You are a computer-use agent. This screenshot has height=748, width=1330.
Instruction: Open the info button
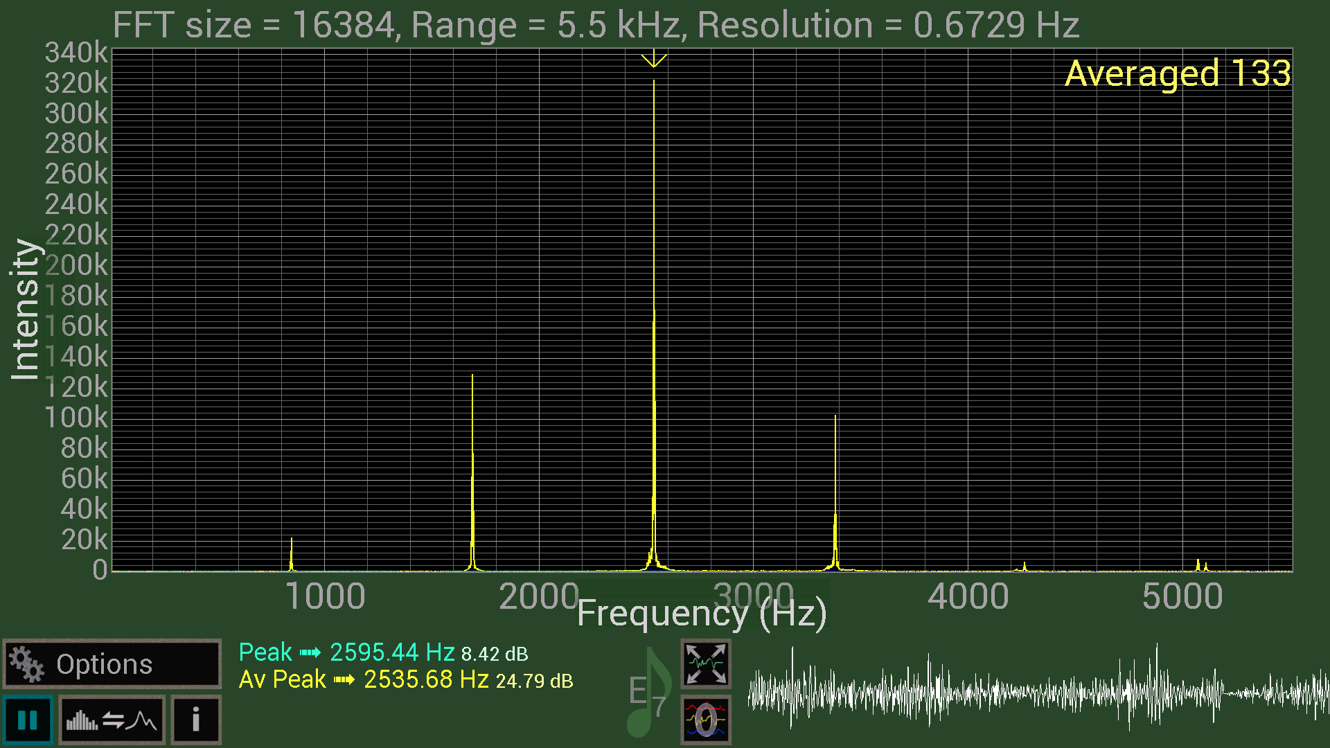coord(196,720)
